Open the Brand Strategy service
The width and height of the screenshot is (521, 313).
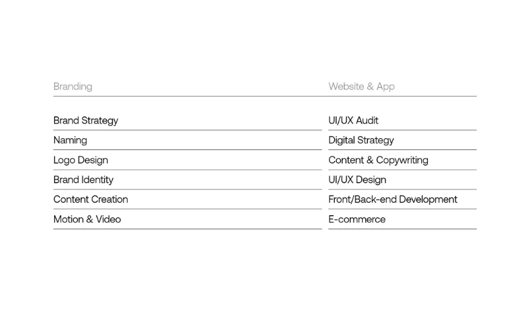86,121
